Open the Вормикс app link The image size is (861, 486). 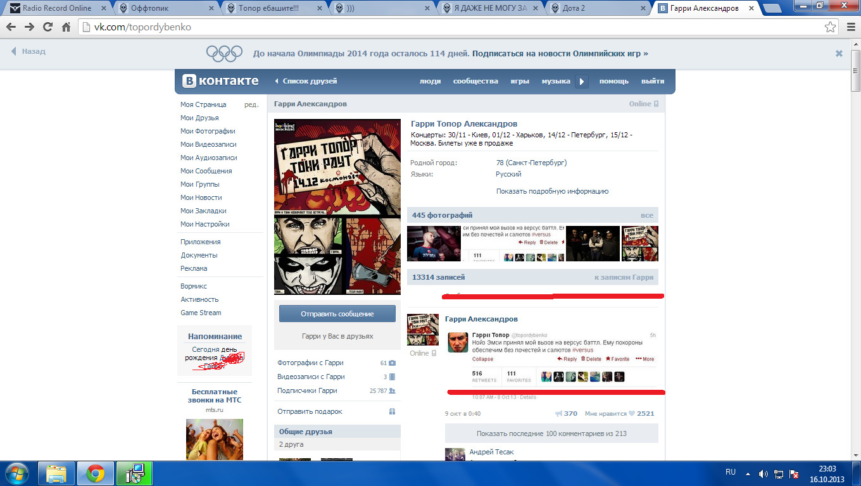coord(194,286)
